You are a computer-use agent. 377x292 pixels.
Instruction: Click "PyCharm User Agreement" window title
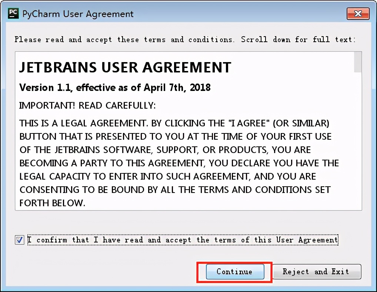(78, 14)
